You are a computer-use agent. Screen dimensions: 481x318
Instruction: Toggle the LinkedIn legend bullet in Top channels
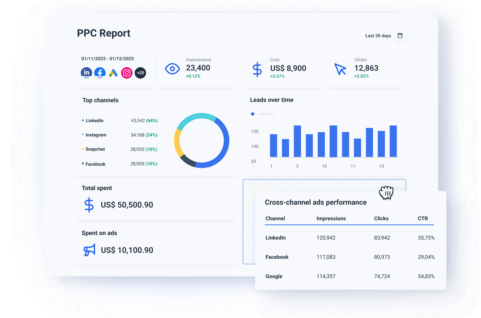pyautogui.click(x=83, y=120)
